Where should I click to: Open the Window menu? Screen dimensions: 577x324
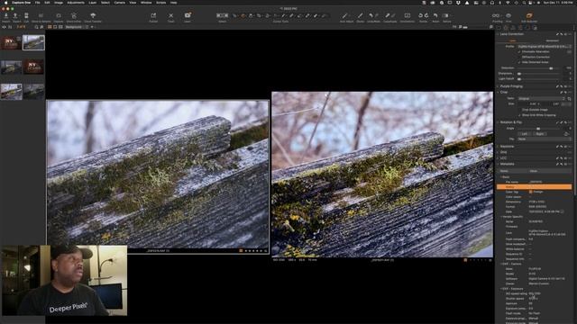click(146, 3)
